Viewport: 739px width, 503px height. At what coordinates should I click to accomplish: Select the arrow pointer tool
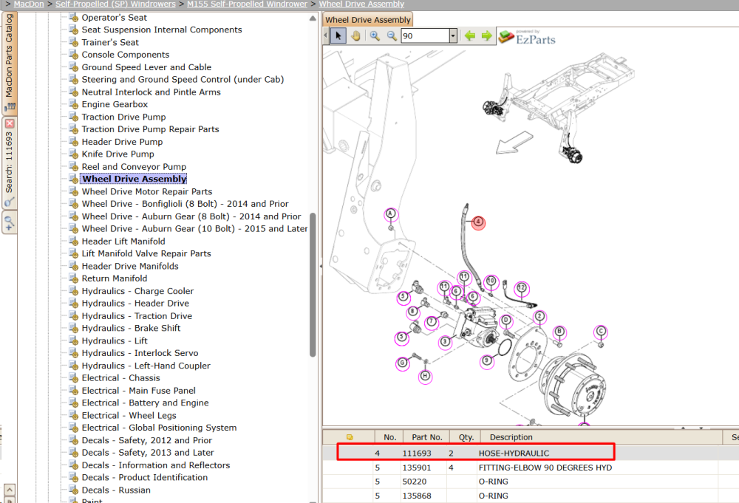click(338, 35)
